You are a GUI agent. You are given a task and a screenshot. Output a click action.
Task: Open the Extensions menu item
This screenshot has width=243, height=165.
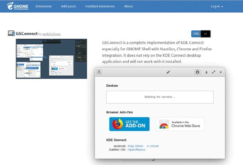coord(43,6)
